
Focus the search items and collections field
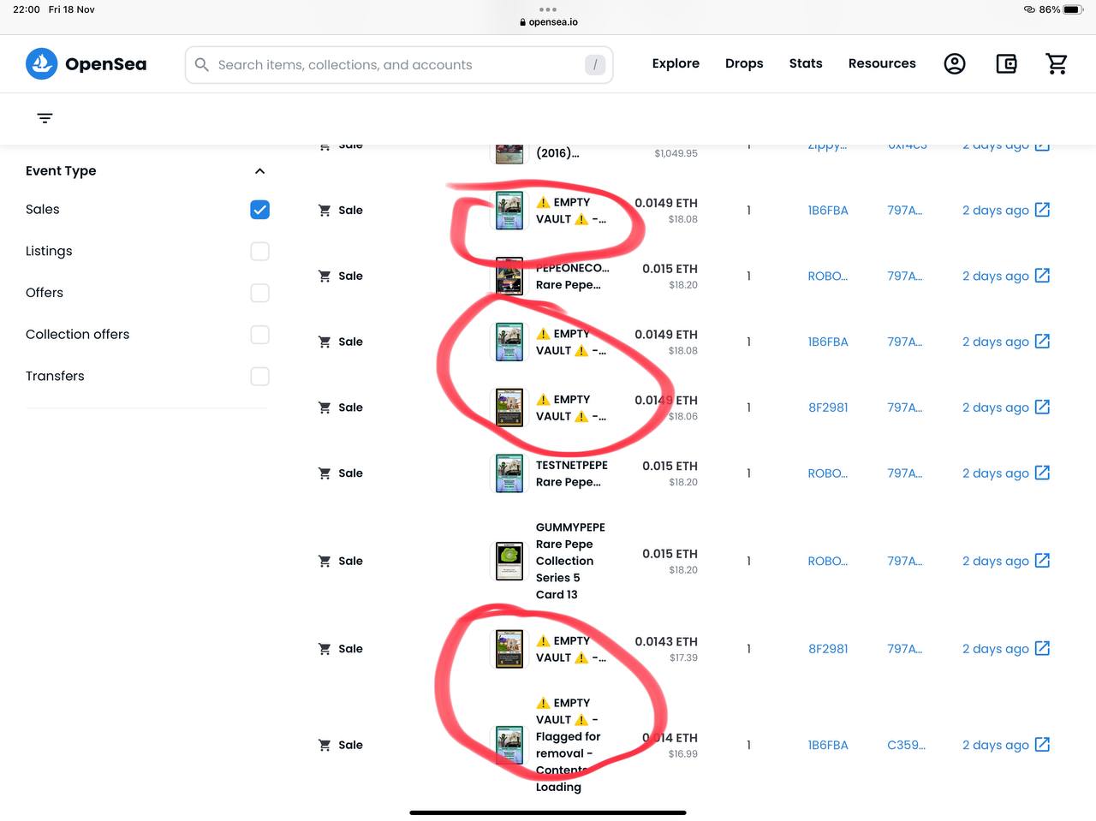tap(399, 65)
